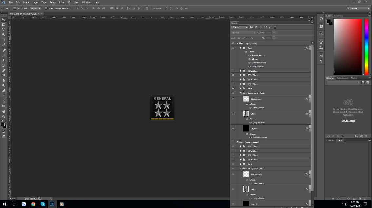Open the blend mode Normal dropdown
Image resolution: width=372 pixels, height=208 pixels.
coord(244,33)
